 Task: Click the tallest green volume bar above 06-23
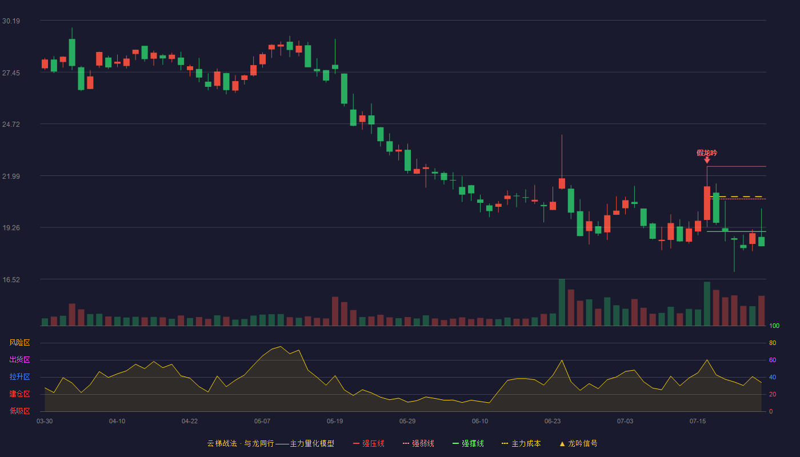coord(562,302)
